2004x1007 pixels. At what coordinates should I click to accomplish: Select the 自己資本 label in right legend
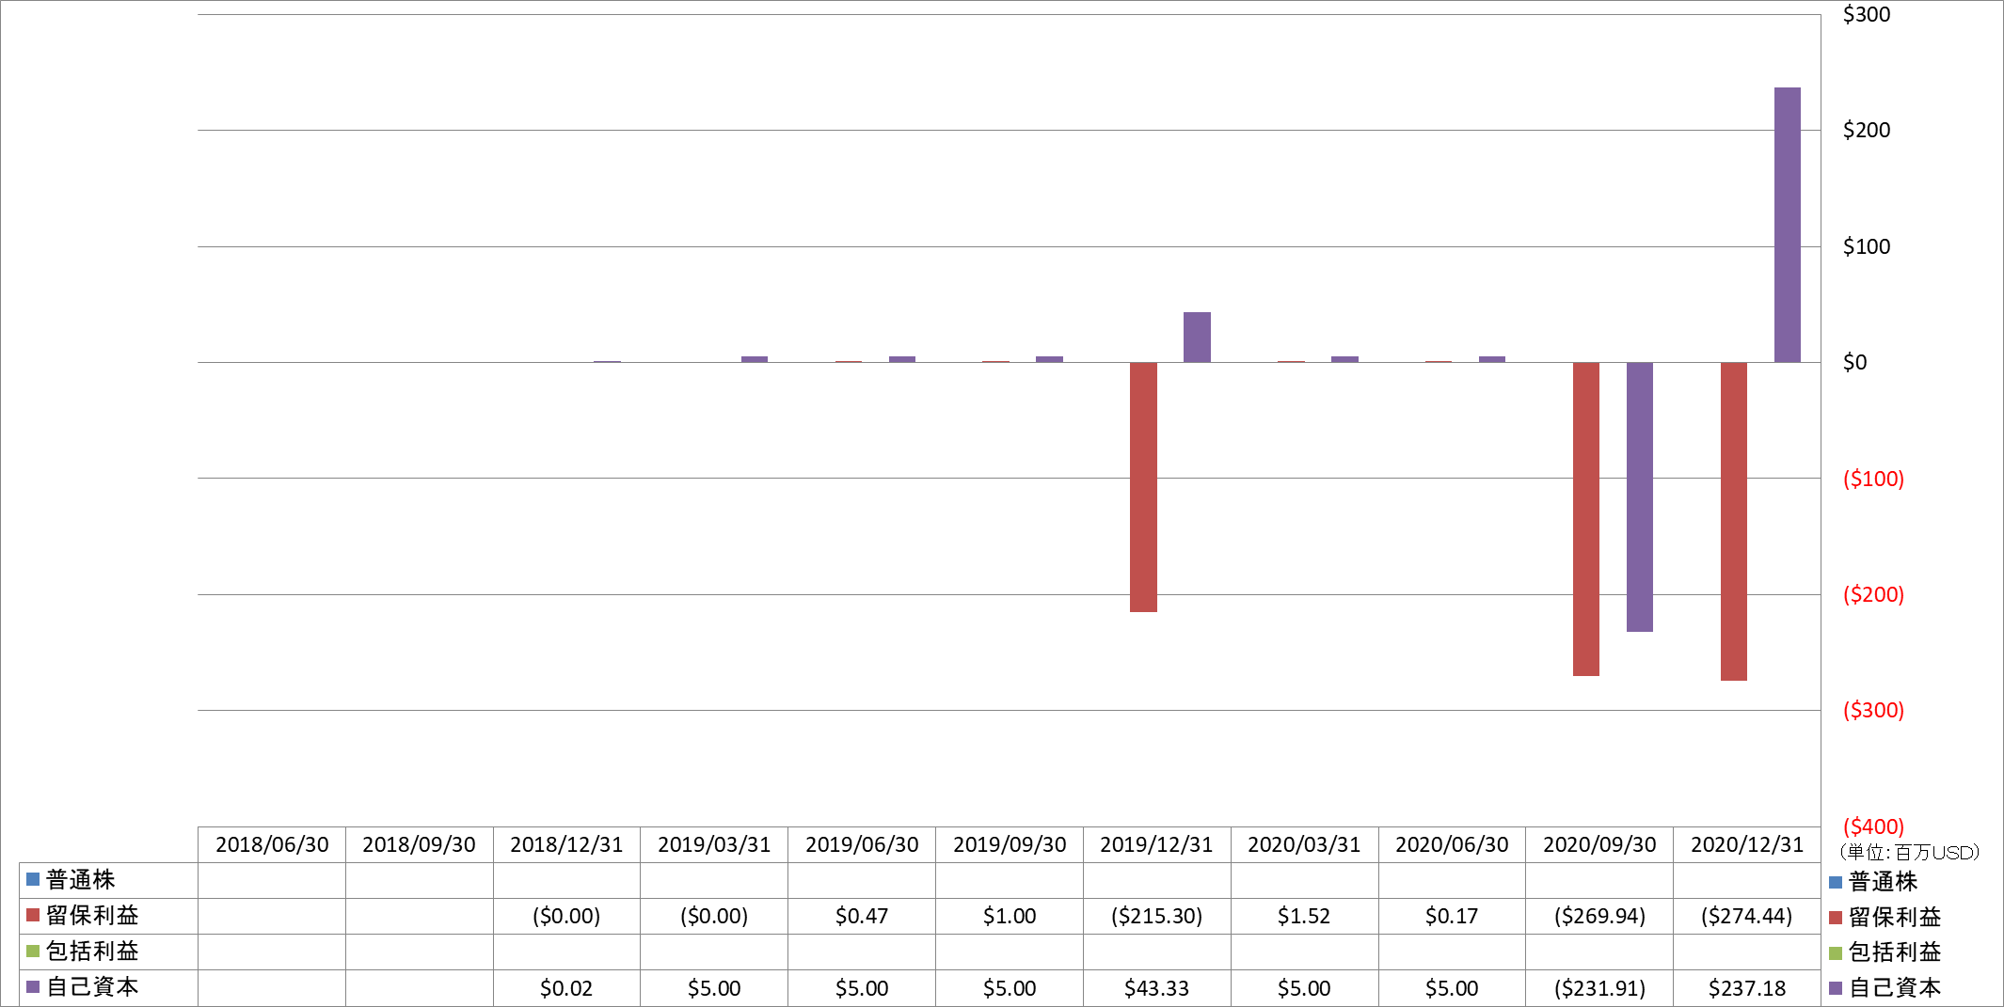tap(1895, 989)
